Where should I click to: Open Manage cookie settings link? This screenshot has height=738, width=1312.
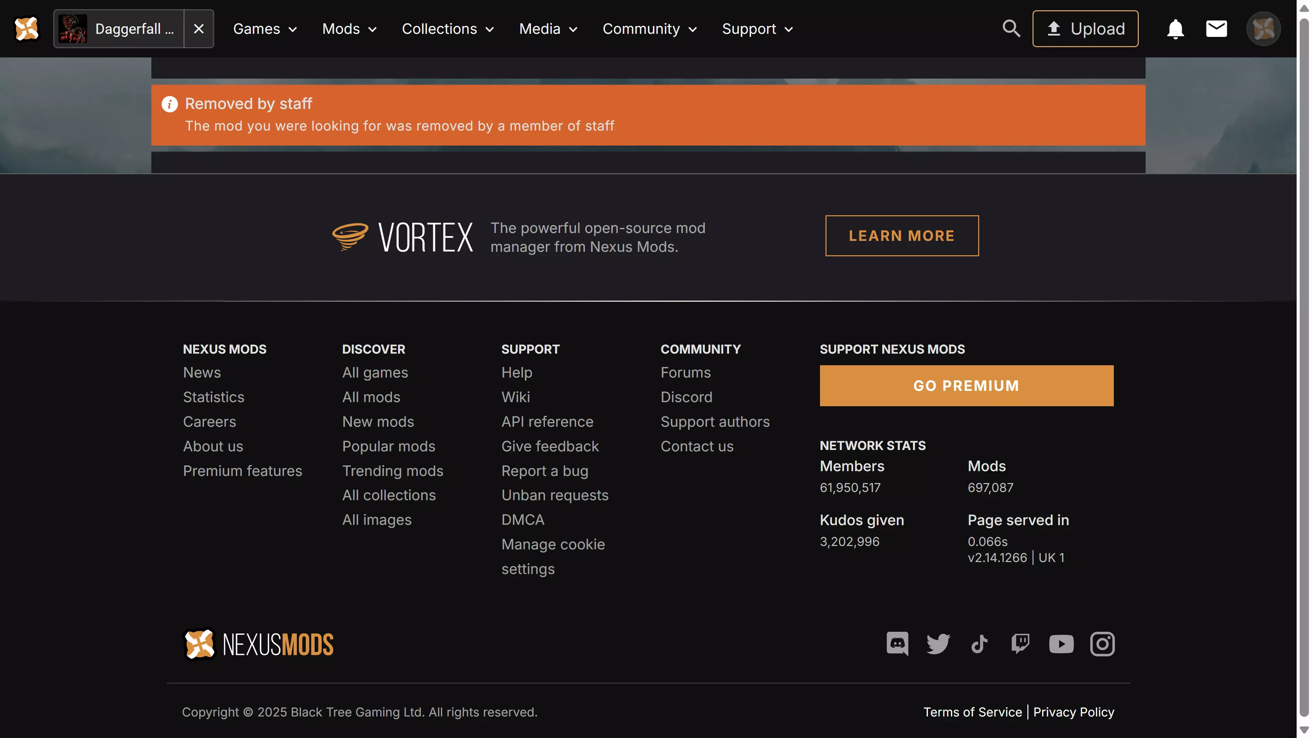click(x=552, y=556)
